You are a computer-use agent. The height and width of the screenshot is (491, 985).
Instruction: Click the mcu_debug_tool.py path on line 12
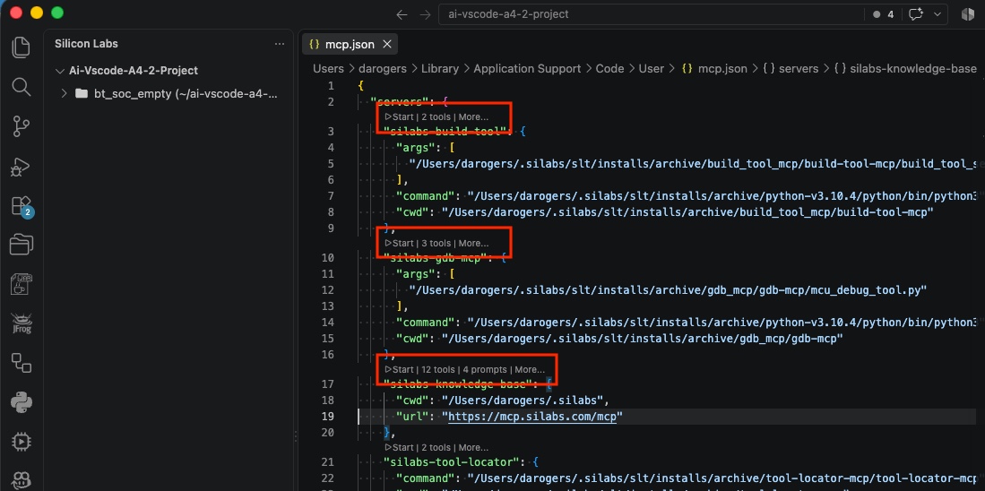[x=669, y=290]
